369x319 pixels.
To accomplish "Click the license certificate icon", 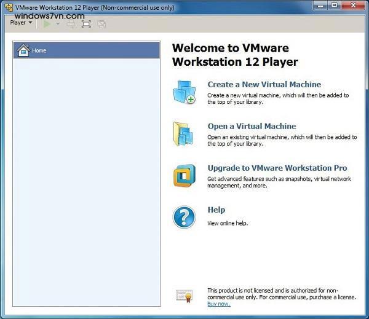I will 184,295.
